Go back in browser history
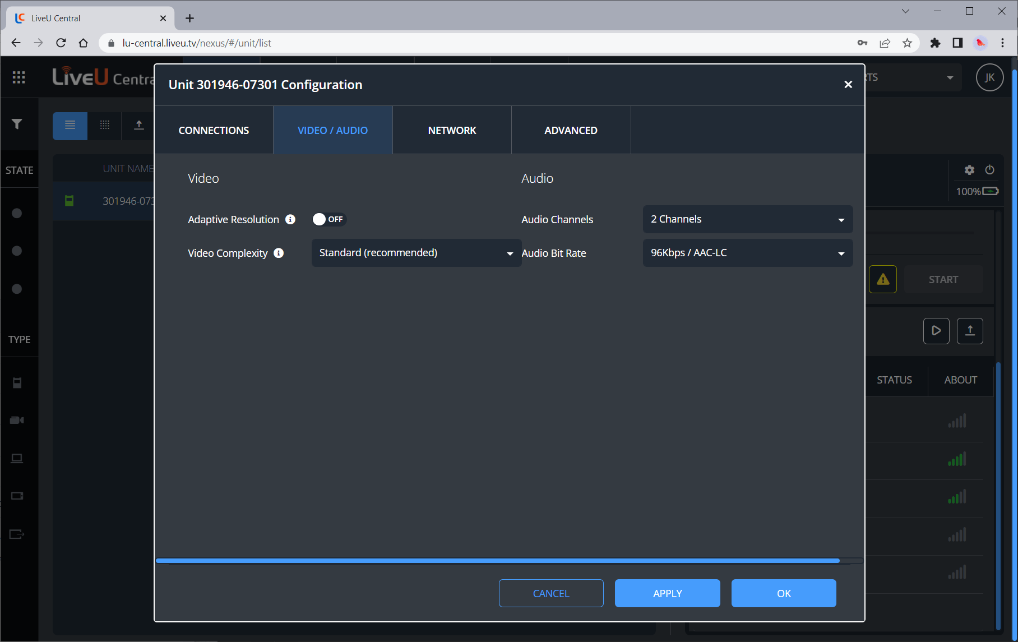Image resolution: width=1018 pixels, height=642 pixels. (x=16, y=43)
